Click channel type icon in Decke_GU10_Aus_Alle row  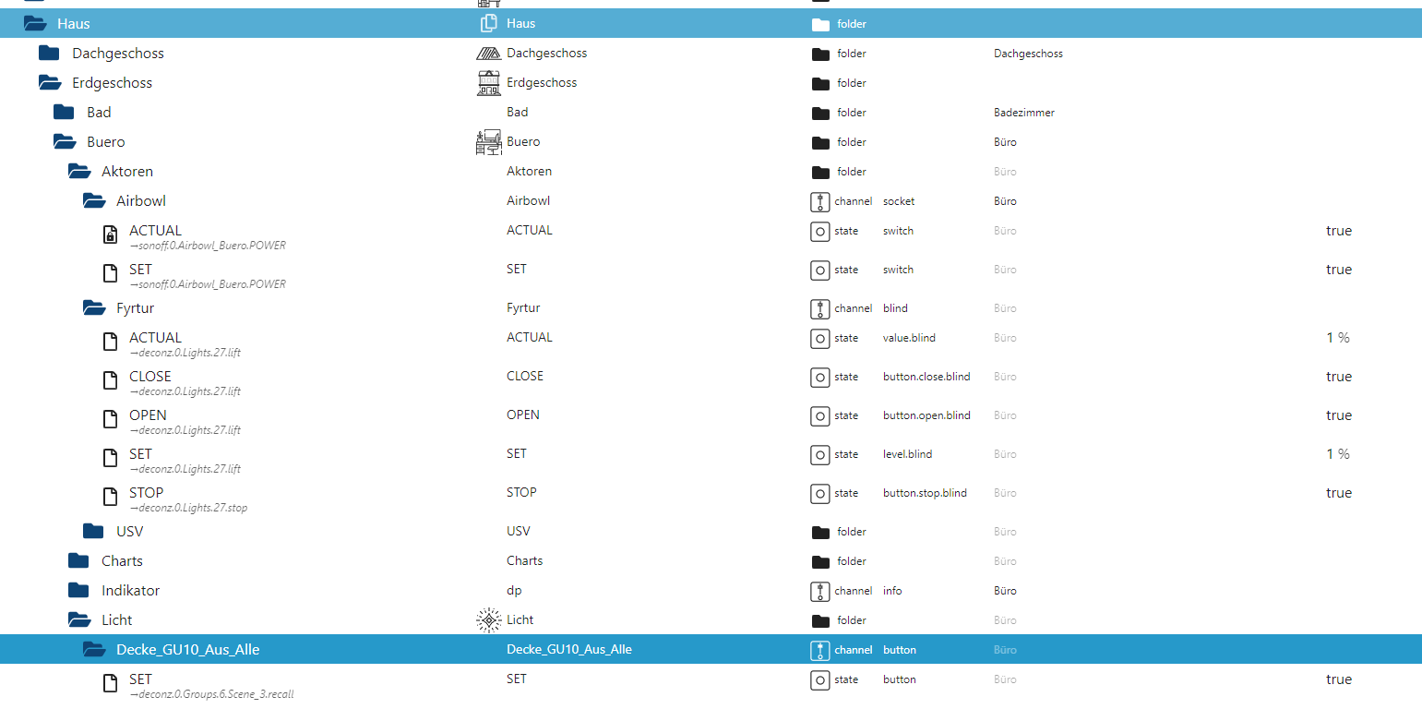[x=819, y=650]
